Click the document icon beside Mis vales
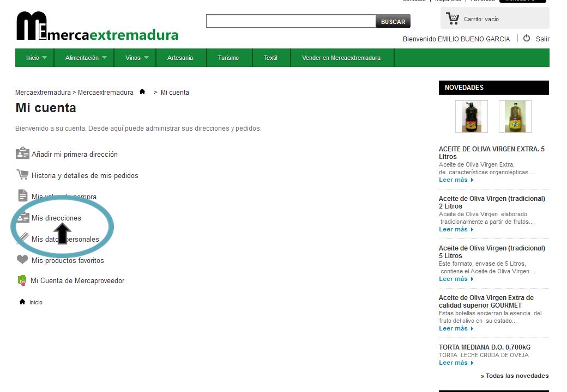This screenshot has height=392, width=567. click(x=22, y=195)
